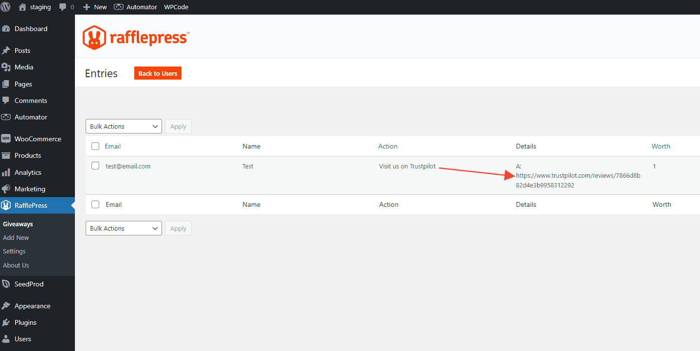Image resolution: width=700 pixels, height=351 pixels.
Task: Click the staging site home icon
Action: click(x=22, y=7)
